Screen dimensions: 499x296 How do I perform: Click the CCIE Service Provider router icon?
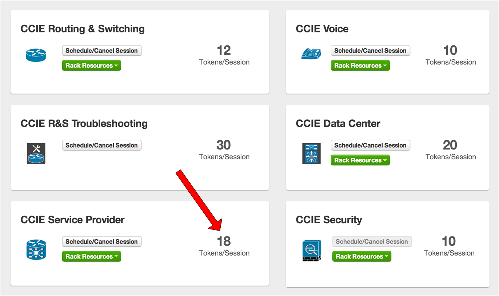[x=36, y=249]
